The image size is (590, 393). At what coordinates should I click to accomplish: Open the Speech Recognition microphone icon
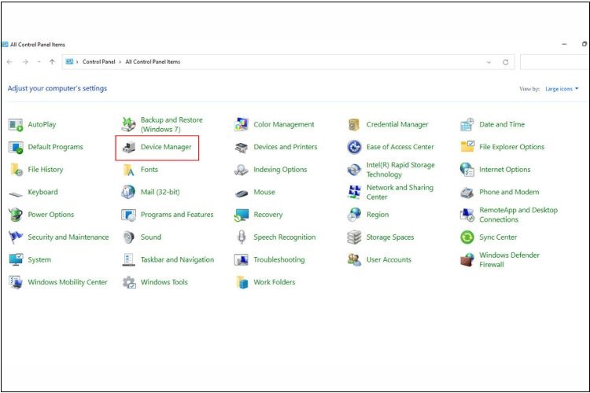click(x=242, y=237)
